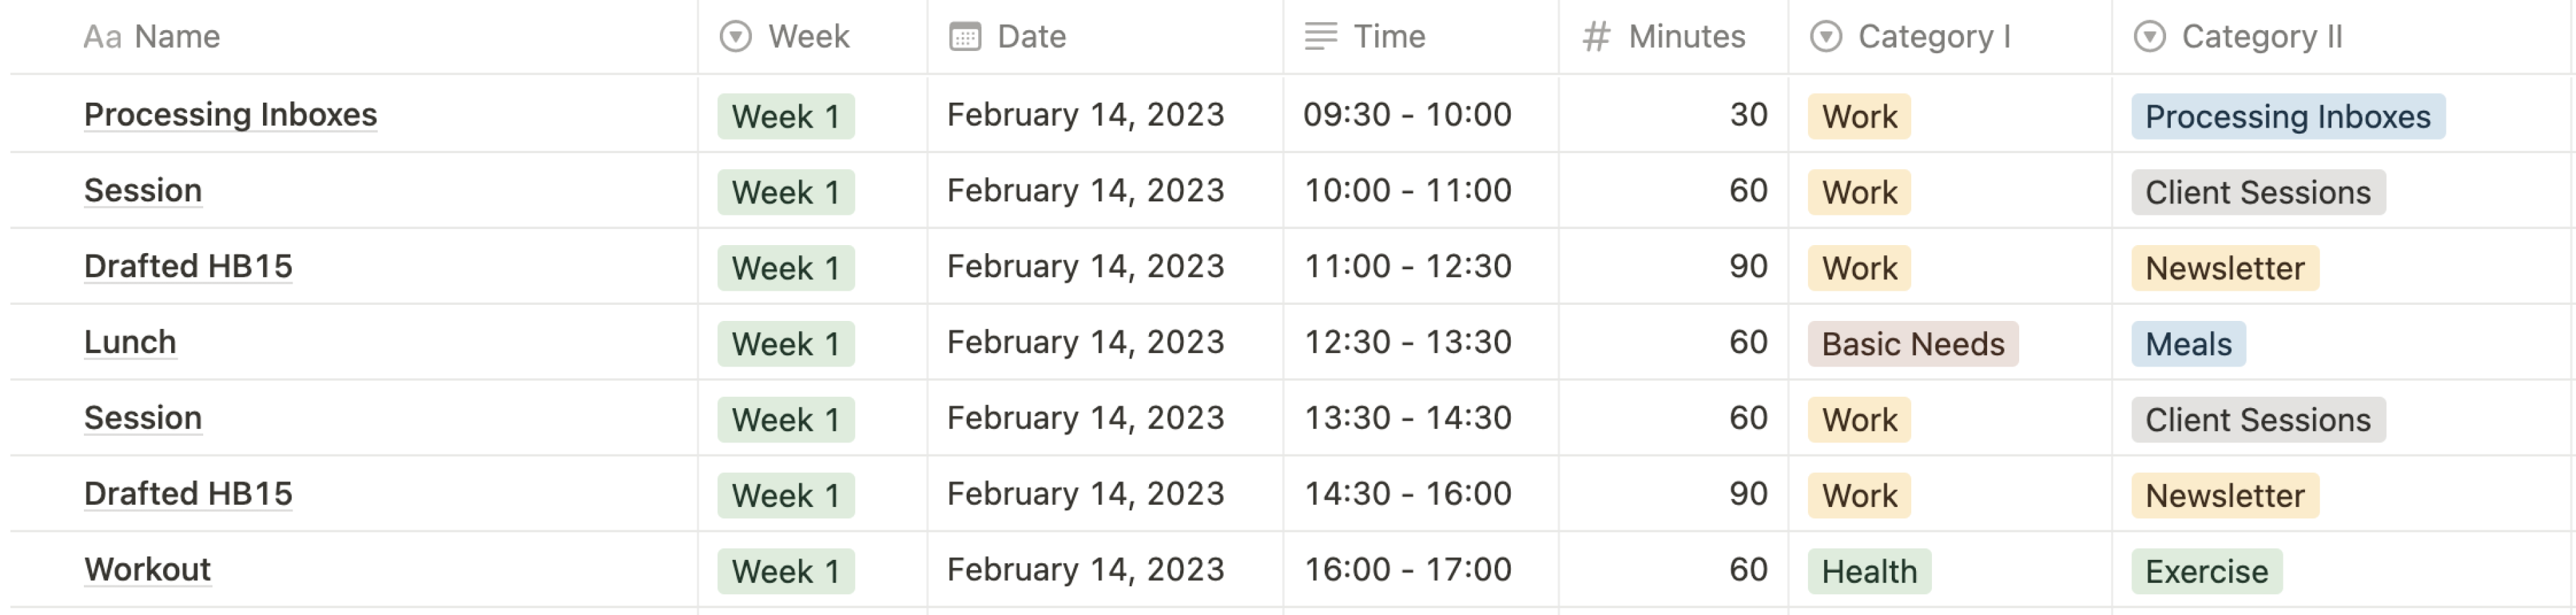
Task: Open the Lunch entry
Action: click(x=130, y=342)
